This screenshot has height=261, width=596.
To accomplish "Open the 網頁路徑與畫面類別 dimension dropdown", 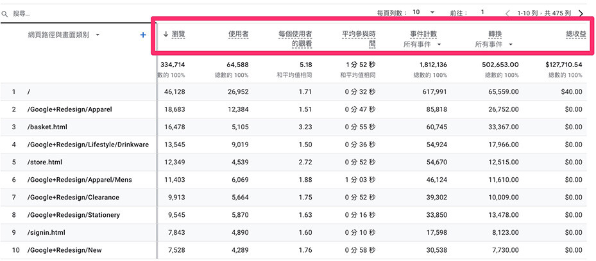I will coord(98,35).
